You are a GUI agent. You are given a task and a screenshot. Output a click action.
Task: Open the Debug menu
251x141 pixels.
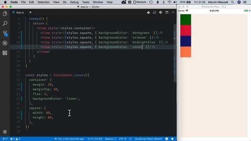(74, 2)
